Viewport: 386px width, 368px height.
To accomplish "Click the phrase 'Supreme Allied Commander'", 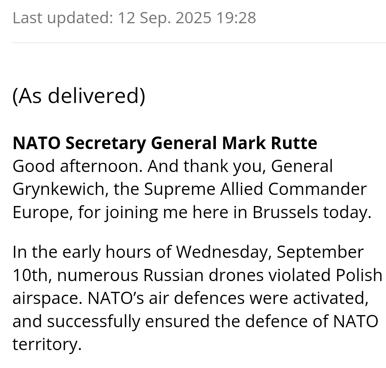I will (x=255, y=190).
